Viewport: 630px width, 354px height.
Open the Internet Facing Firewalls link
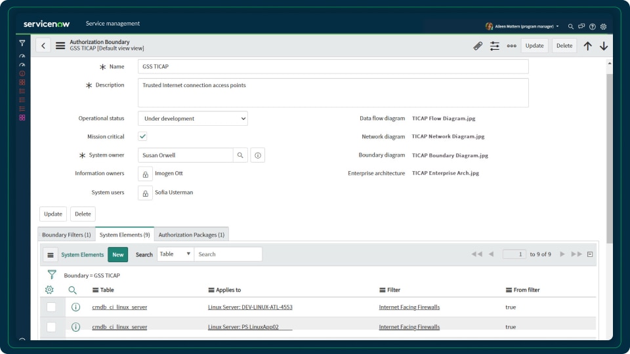(409, 307)
